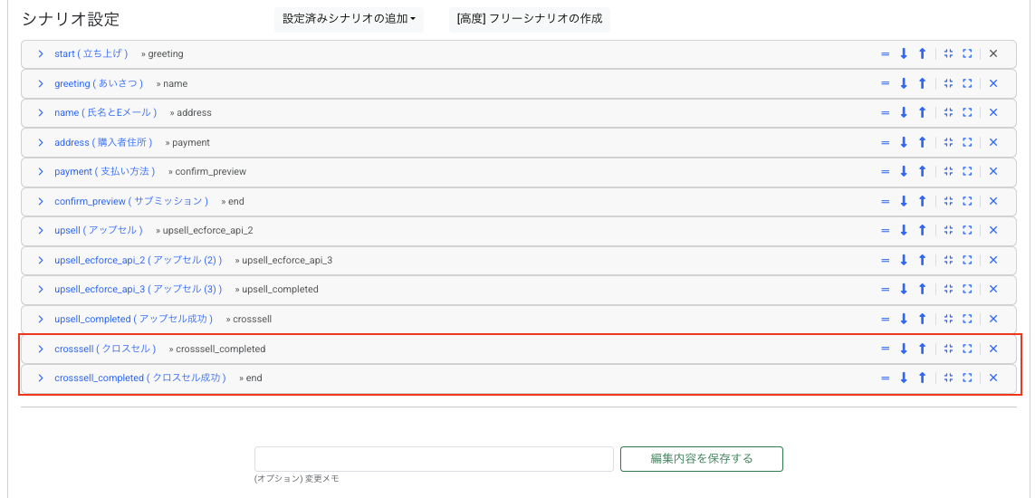
Task: Move the greeting row up with arrow
Action: tap(922, 84)
